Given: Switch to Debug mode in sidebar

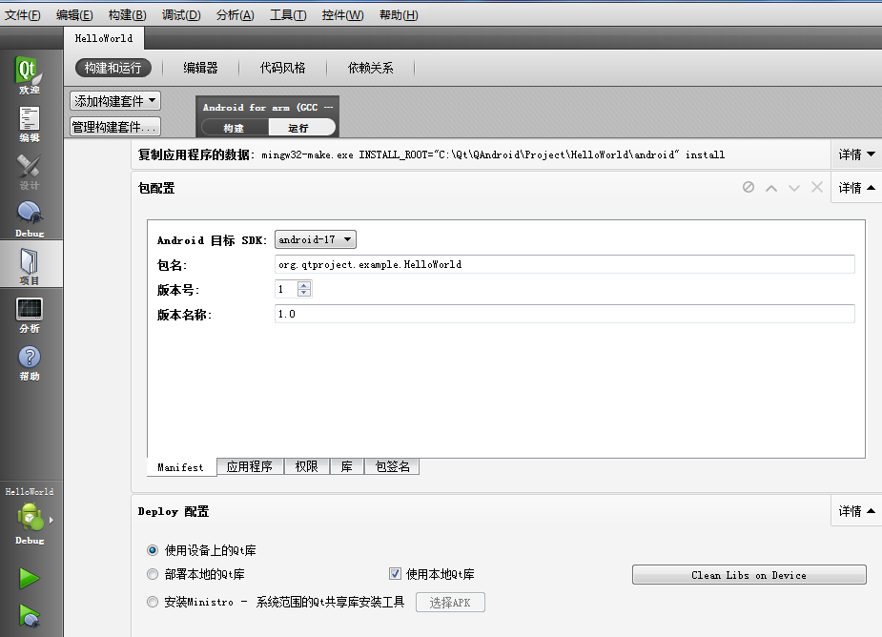Looking at the screenshot, I should (x=30, y=219).
